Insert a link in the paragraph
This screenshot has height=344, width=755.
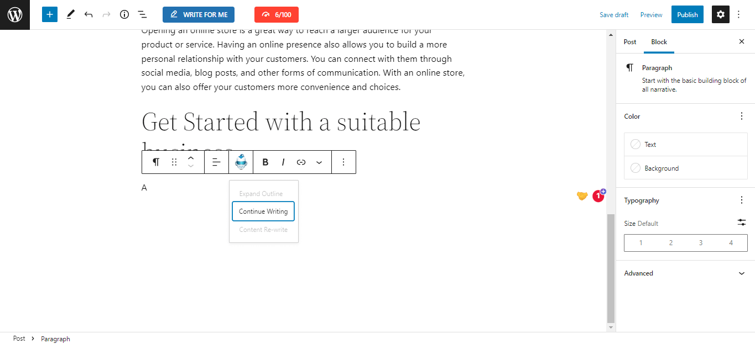tap(301, 162)
